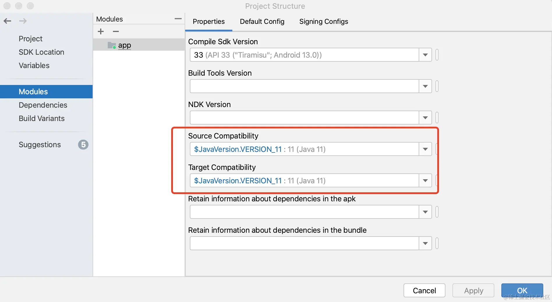552x302 pixels.
Task: Confirm with the OK button
Action: [x=522, y=290]
